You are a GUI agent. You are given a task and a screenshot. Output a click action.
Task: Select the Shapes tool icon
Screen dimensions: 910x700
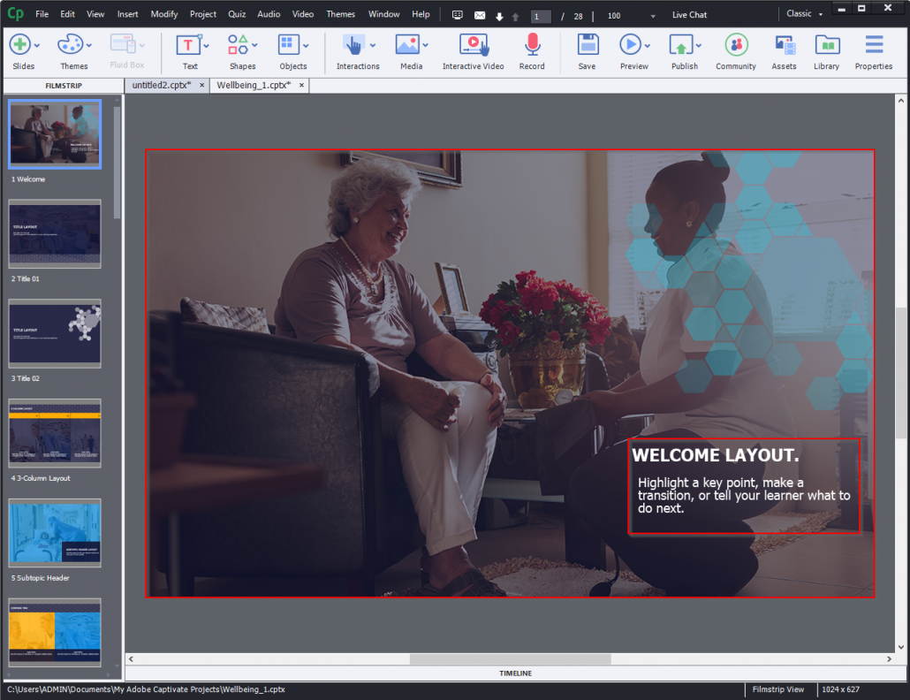pos(239,46)
